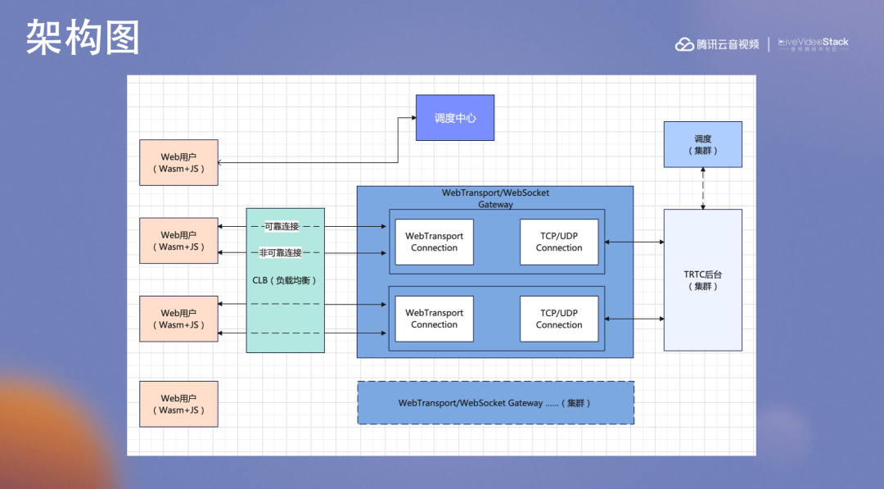Select the second Web用户 (Wasm+JS) box
Screen dimensions: 884x489
point(178,240)
